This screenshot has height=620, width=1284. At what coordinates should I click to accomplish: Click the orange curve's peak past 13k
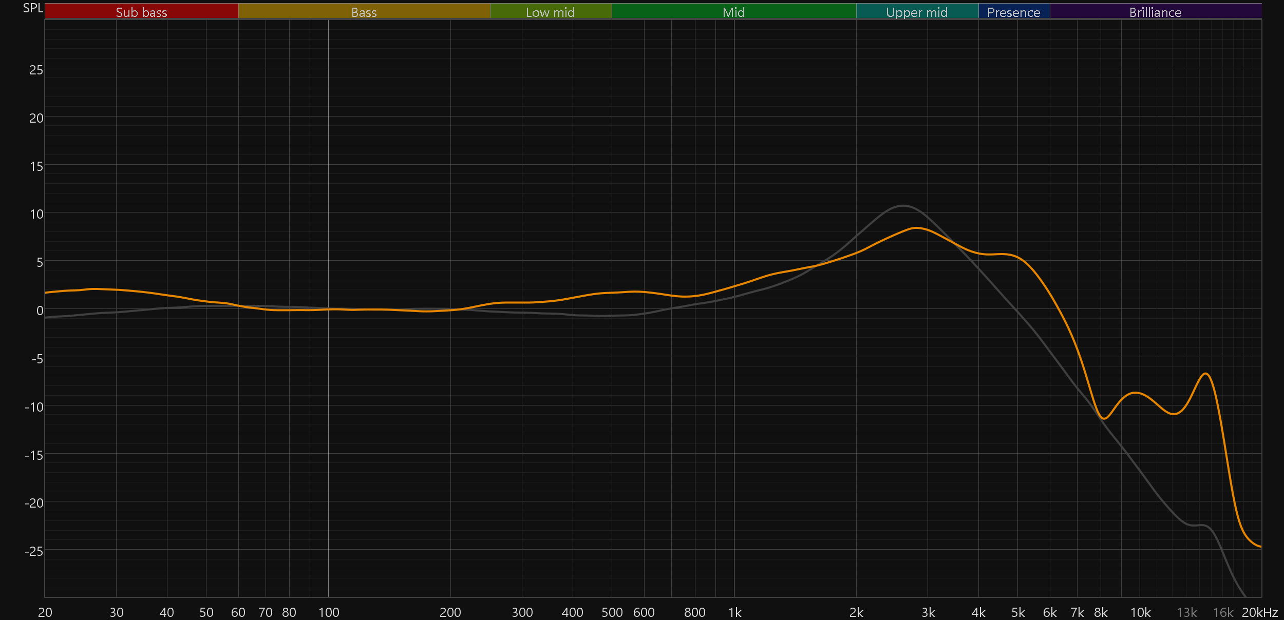tap(1205, 374)
